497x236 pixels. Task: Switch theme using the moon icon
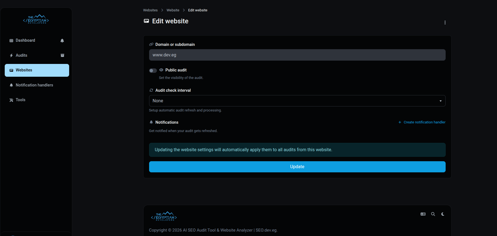point(443,214)
